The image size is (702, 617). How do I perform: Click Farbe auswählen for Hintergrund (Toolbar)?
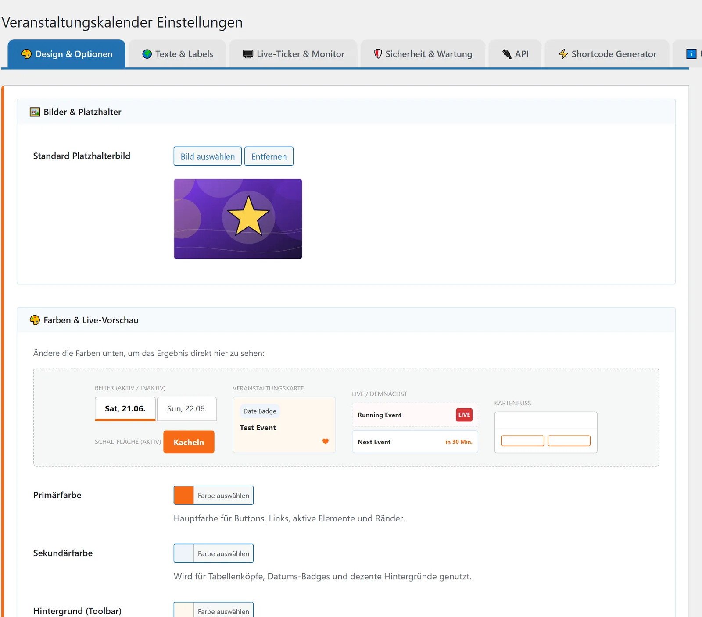pyautogui.click(x=223, y=611)
